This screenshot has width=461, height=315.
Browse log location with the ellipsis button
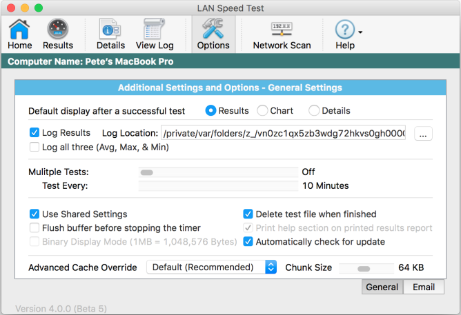tap(423, 134)
